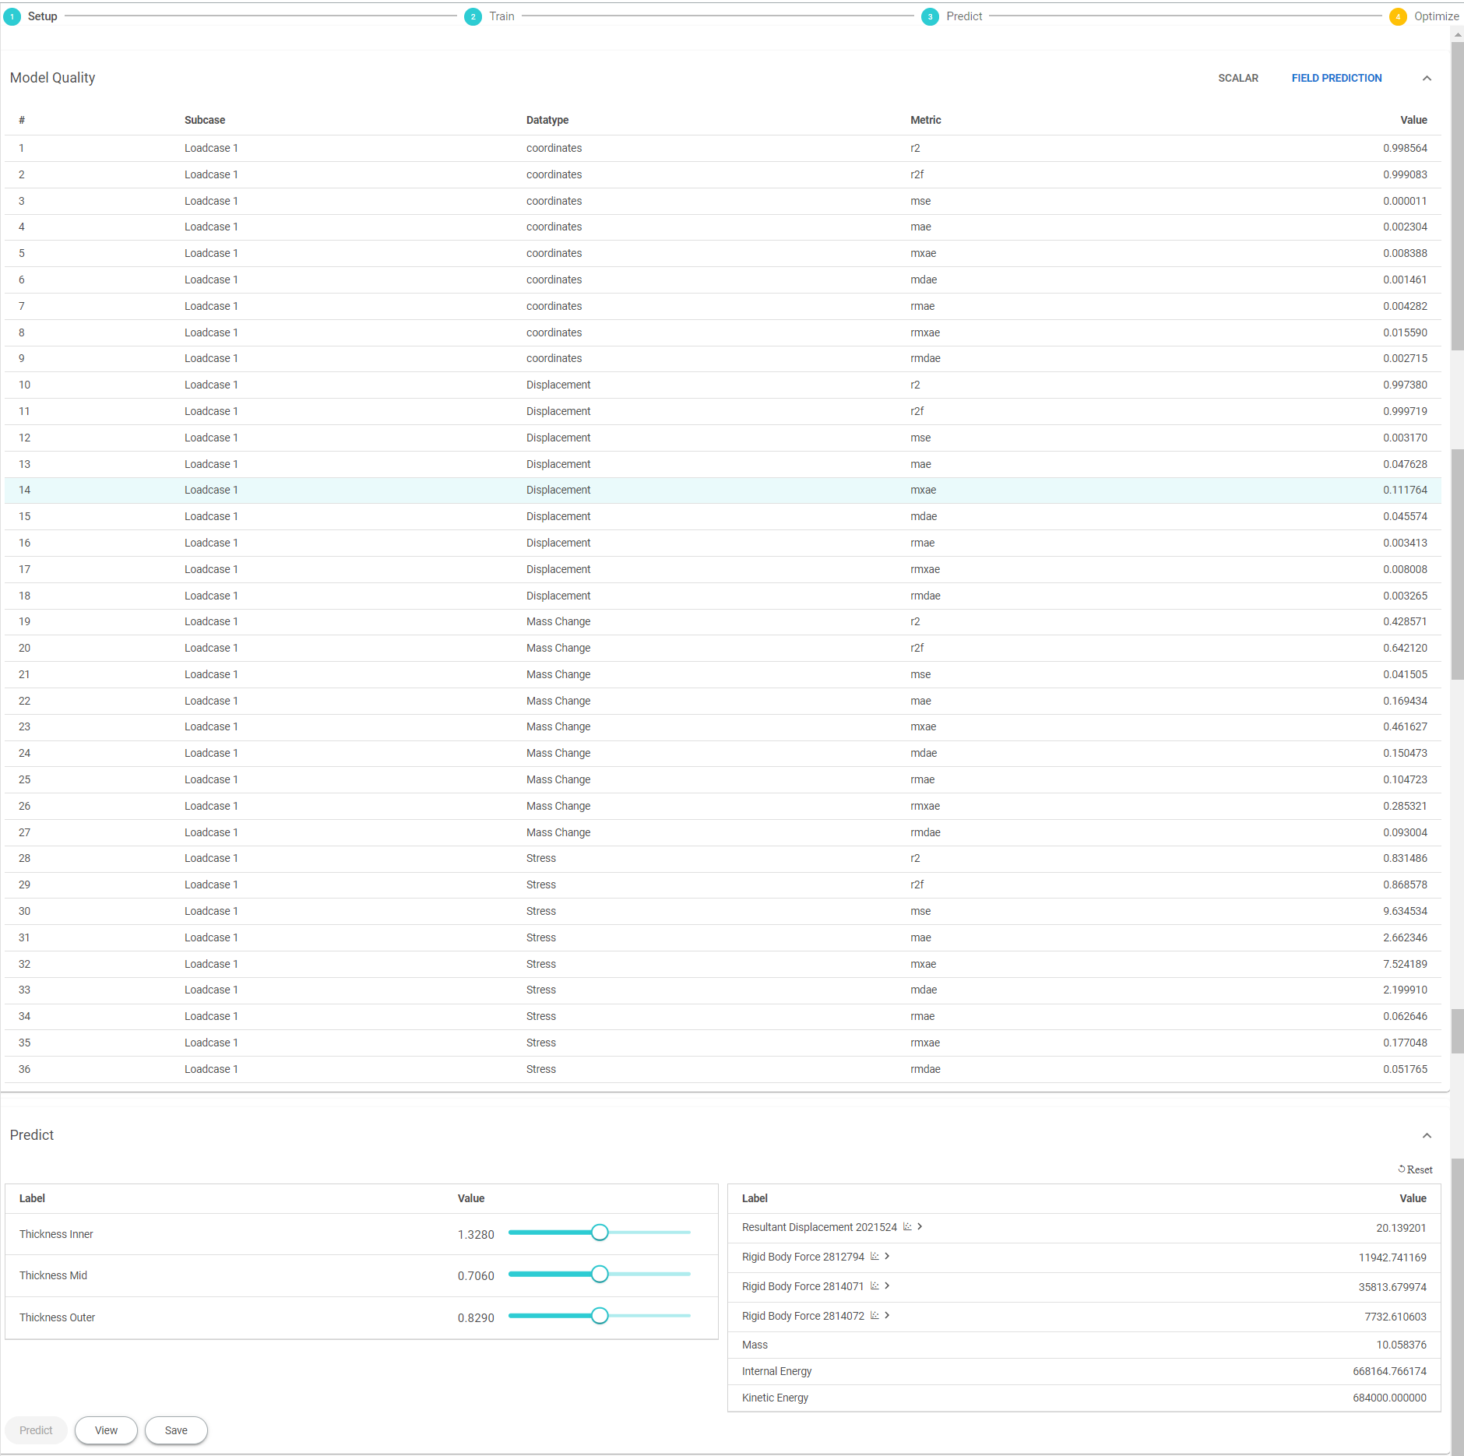Click the Model Quality Value column header
Image resolution: width=1464 pixels, height=1456 pixels.
coord(1413,120)
